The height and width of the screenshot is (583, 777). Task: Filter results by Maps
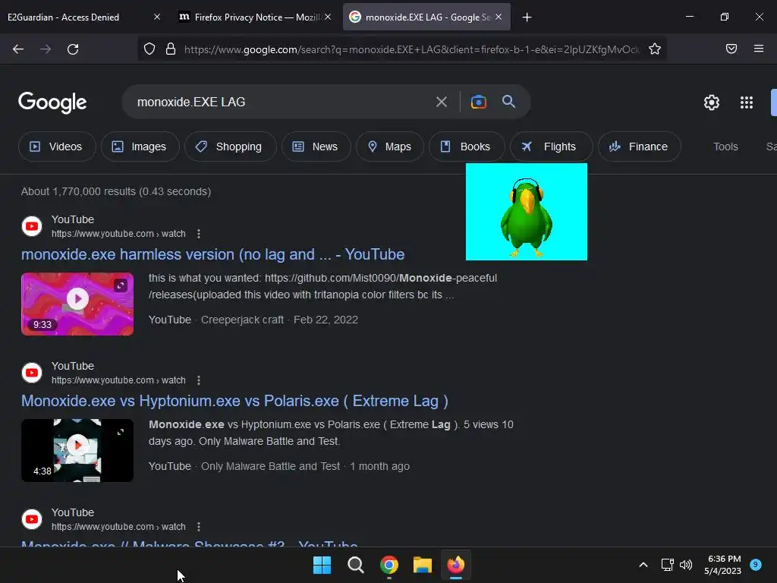[390, 147]
